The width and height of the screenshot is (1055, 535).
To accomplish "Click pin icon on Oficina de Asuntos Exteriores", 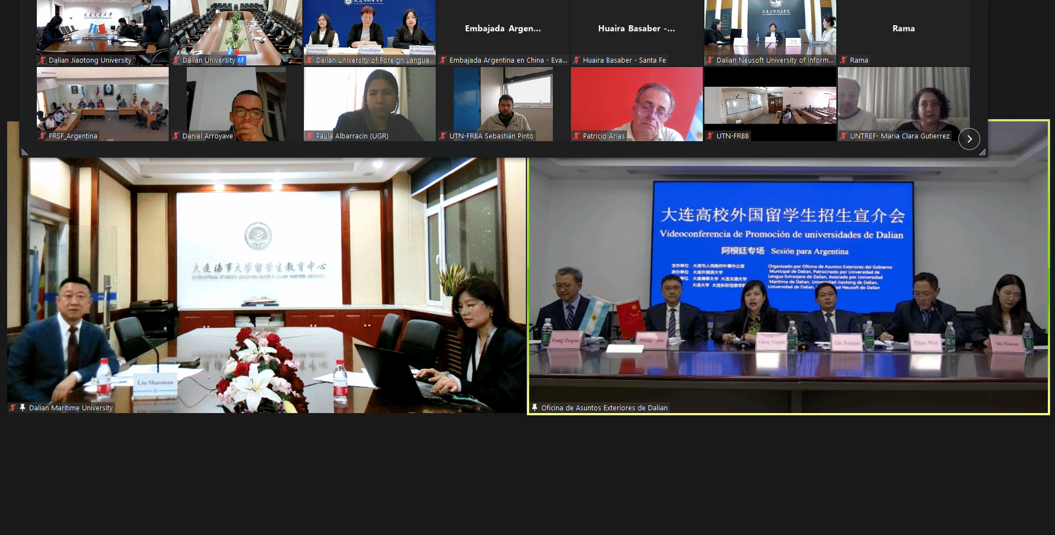I will [535, 408].
